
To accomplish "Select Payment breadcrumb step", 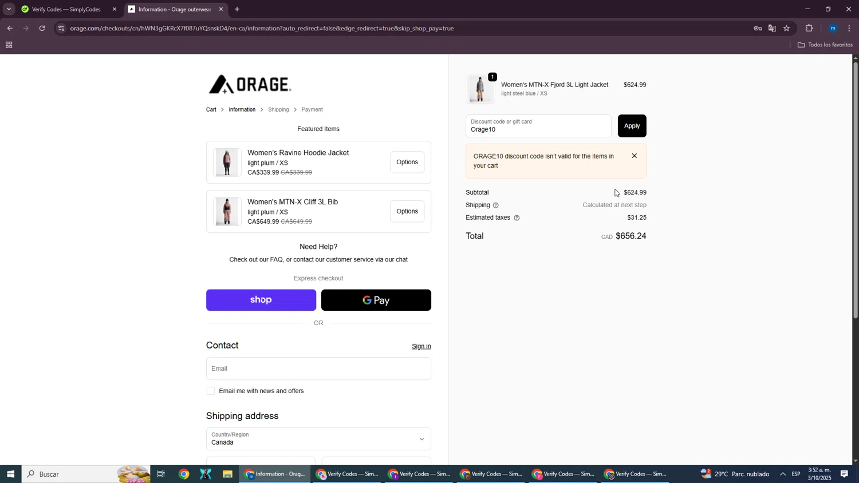I will pos(312,110).
